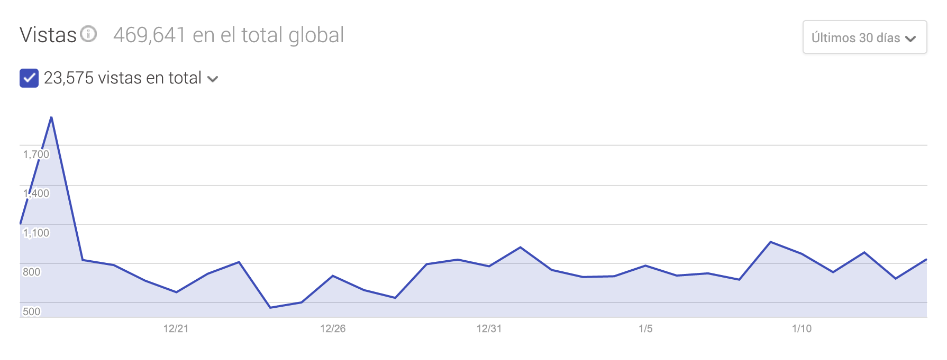
Task: Select the 12/26 date label on axis
Action: tap(333, 328)
